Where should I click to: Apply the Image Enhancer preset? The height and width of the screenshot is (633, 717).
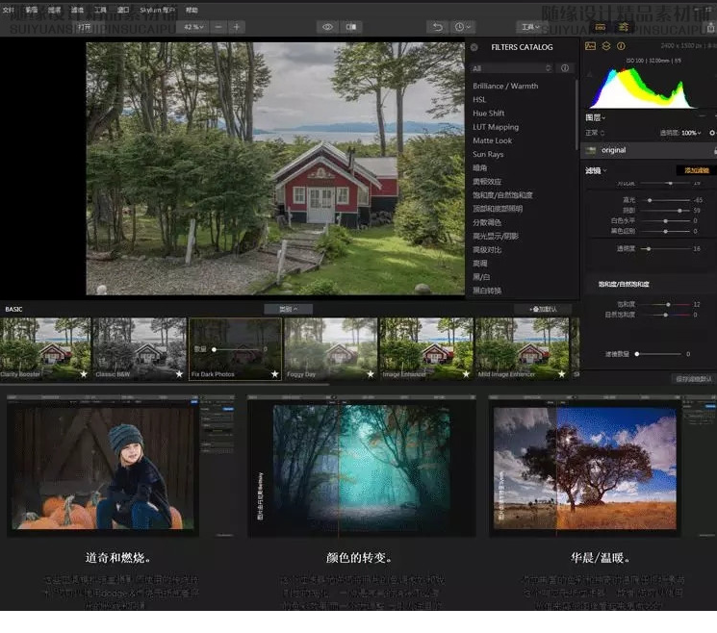[426, 349]
